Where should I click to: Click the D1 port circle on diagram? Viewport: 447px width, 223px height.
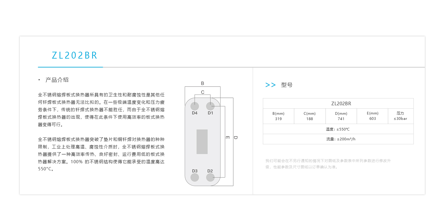(210, 106)
